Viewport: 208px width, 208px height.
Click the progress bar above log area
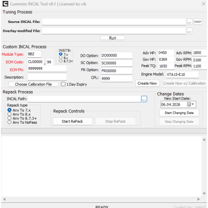[104, 131]
